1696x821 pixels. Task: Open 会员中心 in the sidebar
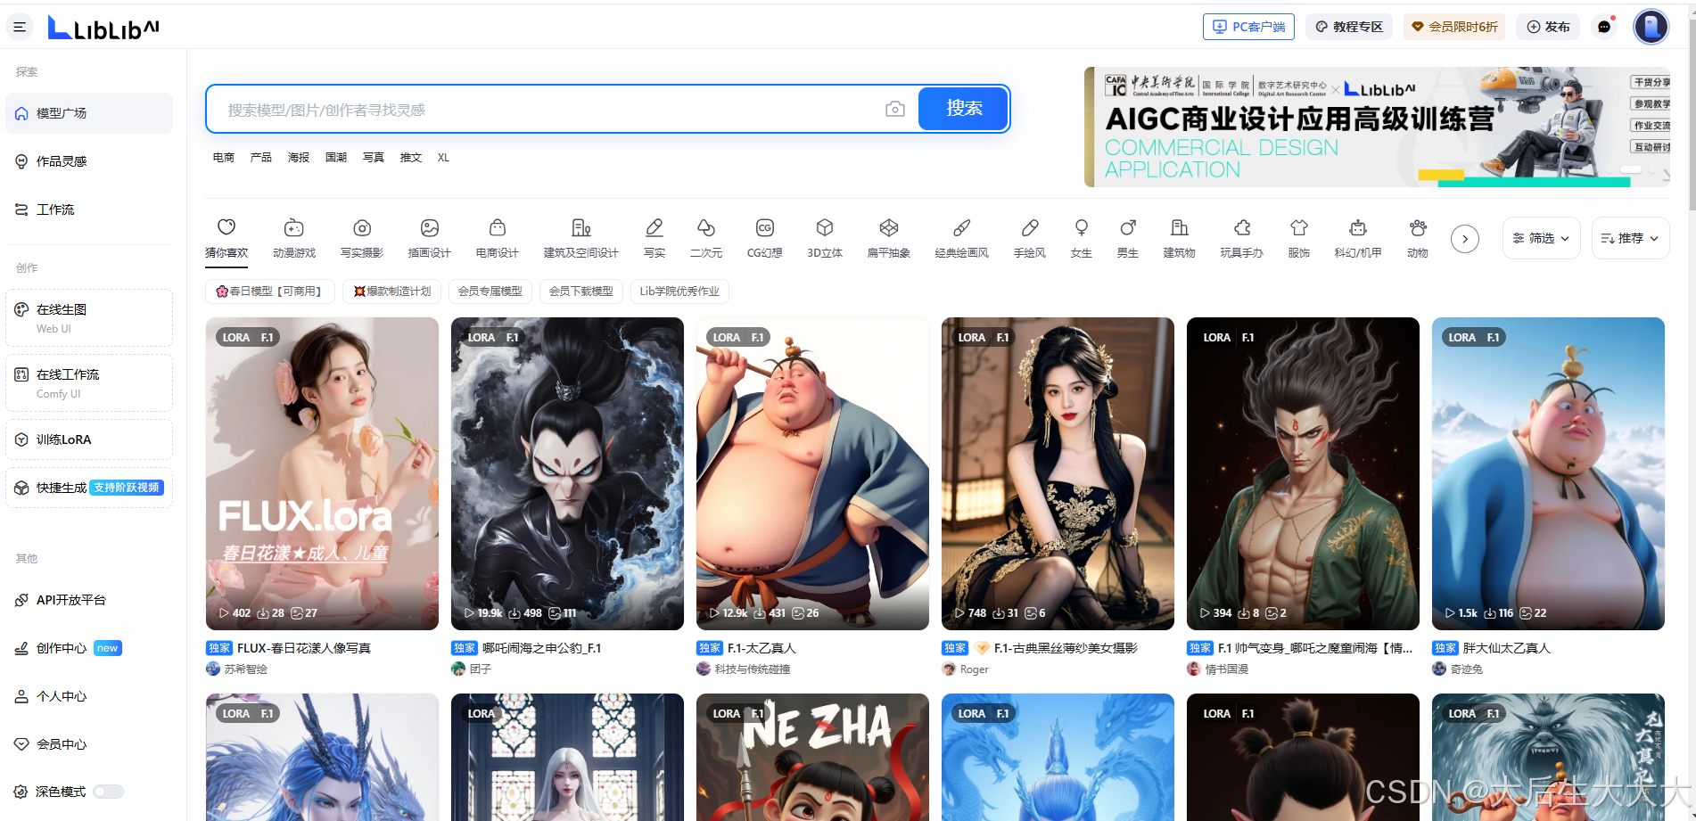pyautogui.click(x=89, y=744)
